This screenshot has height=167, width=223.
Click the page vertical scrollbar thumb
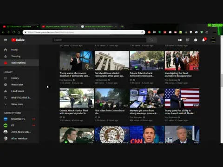click(x=222, y=80)
